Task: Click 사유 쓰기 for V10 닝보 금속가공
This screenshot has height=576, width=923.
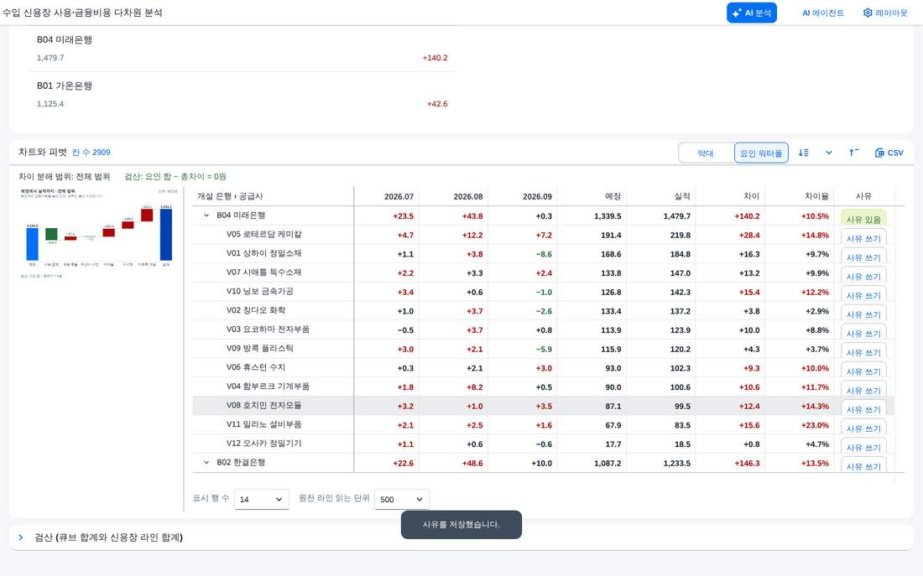Action: pos(863,294)
